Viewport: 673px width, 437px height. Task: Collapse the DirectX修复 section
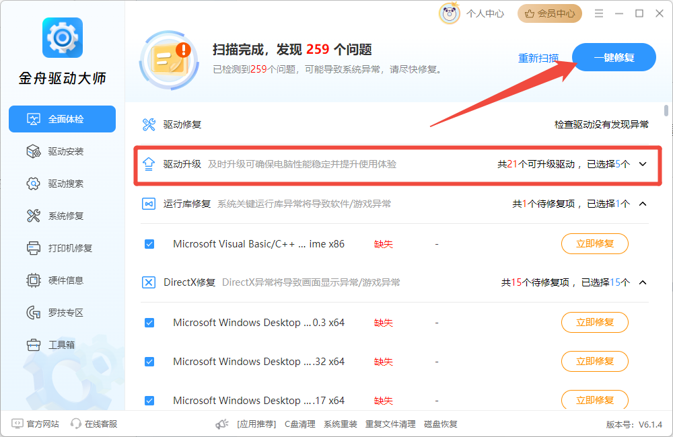pyautogui.click(x=642, y=282)
